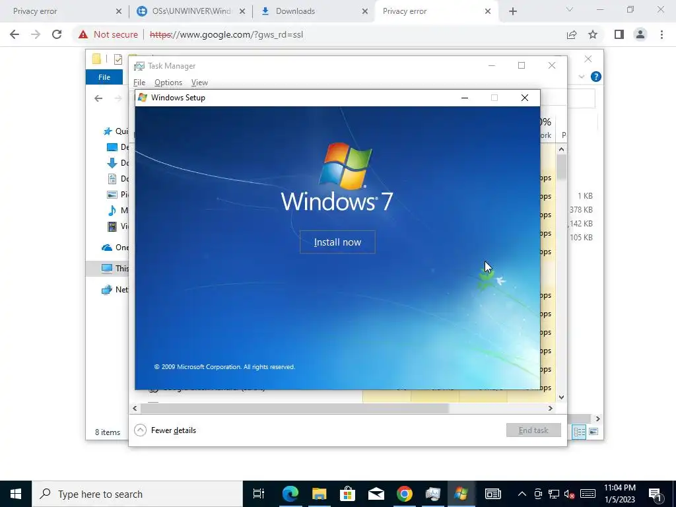Click the muted volume tray icon
676x507 pixels.
569,494
